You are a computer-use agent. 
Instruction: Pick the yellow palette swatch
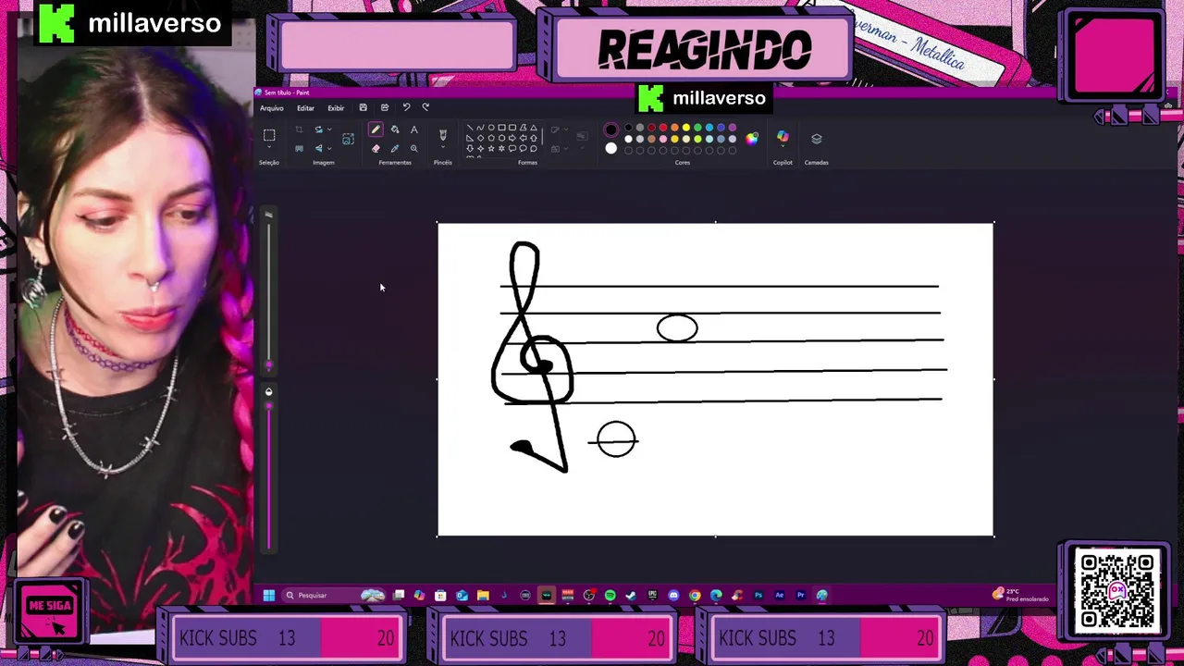(686, 128)
